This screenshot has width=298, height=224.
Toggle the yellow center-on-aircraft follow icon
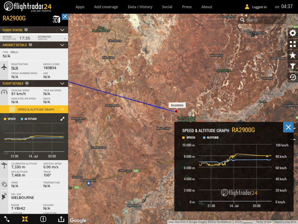25,219
